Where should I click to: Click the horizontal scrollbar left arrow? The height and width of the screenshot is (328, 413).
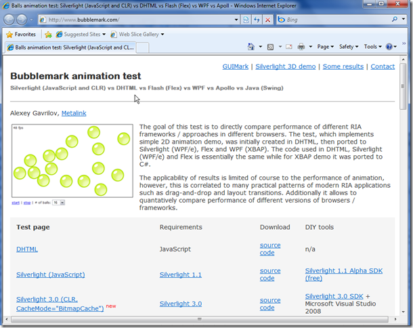click(x=7, y=319)
